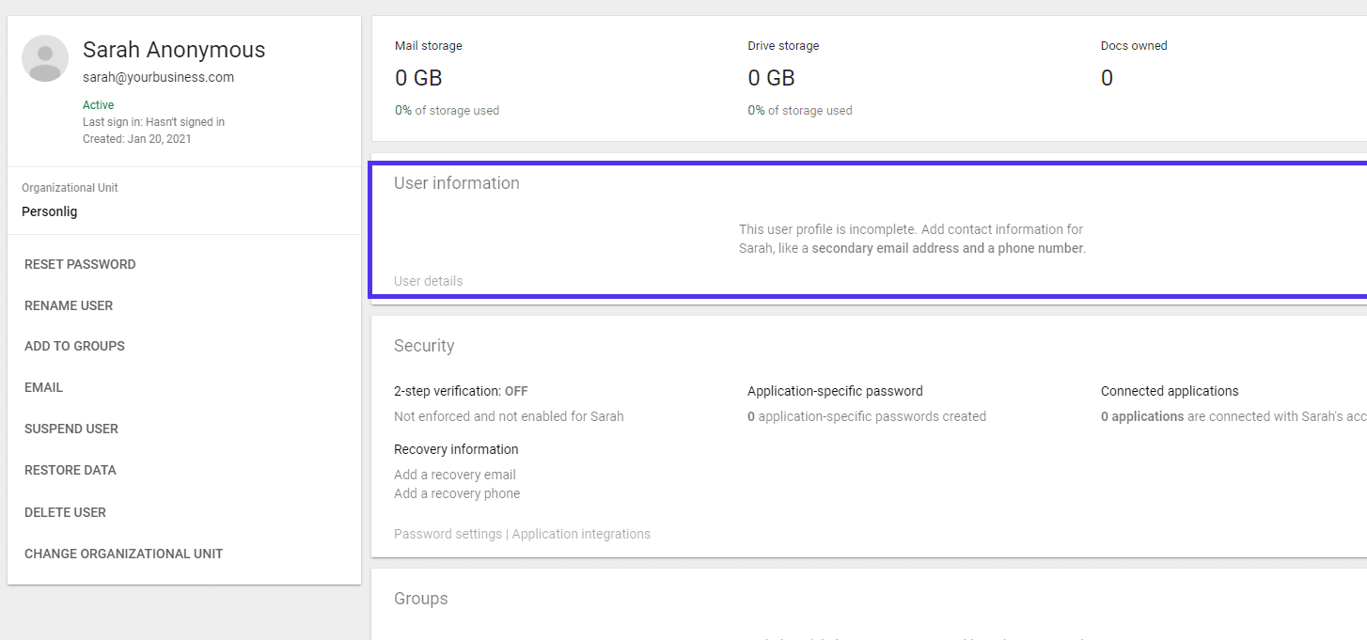Expand the Groups section
This screenshot has width=1367, height=640.
420,599
